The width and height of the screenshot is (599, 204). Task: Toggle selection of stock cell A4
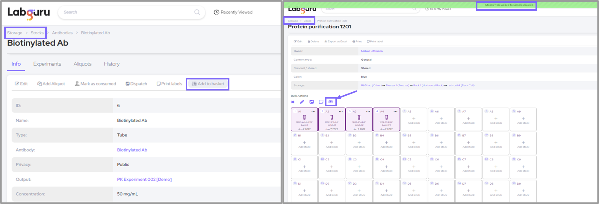click(x=386, y=121)
